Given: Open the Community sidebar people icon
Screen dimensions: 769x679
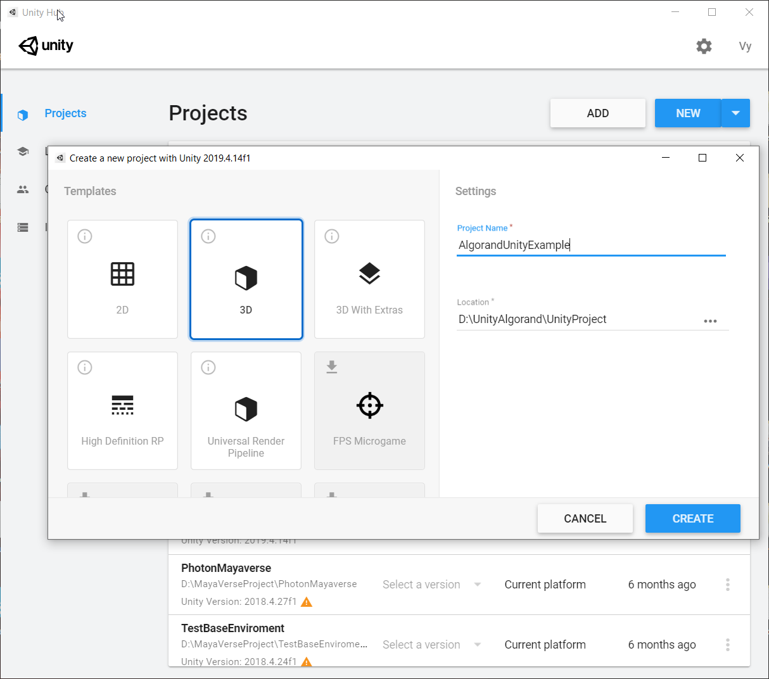Looking at the screenshot, I should [23, 189].
